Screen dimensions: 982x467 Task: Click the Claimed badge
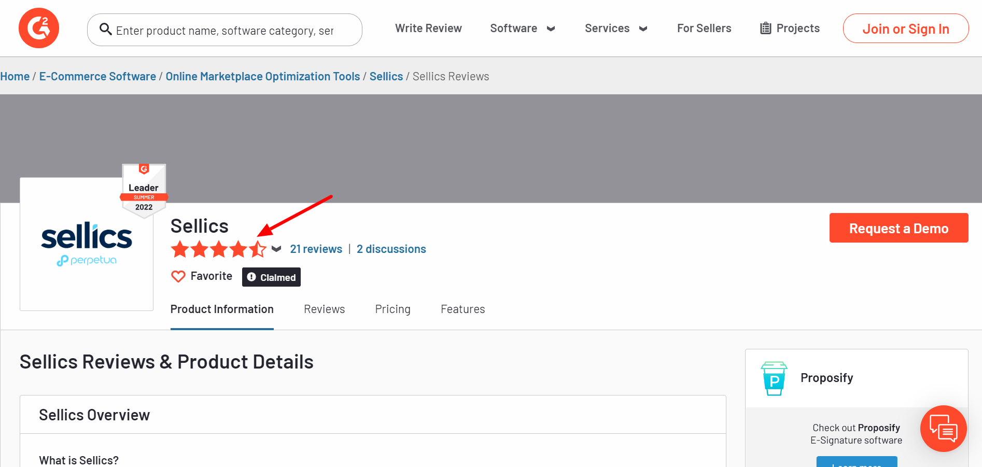tap(271, 277)
